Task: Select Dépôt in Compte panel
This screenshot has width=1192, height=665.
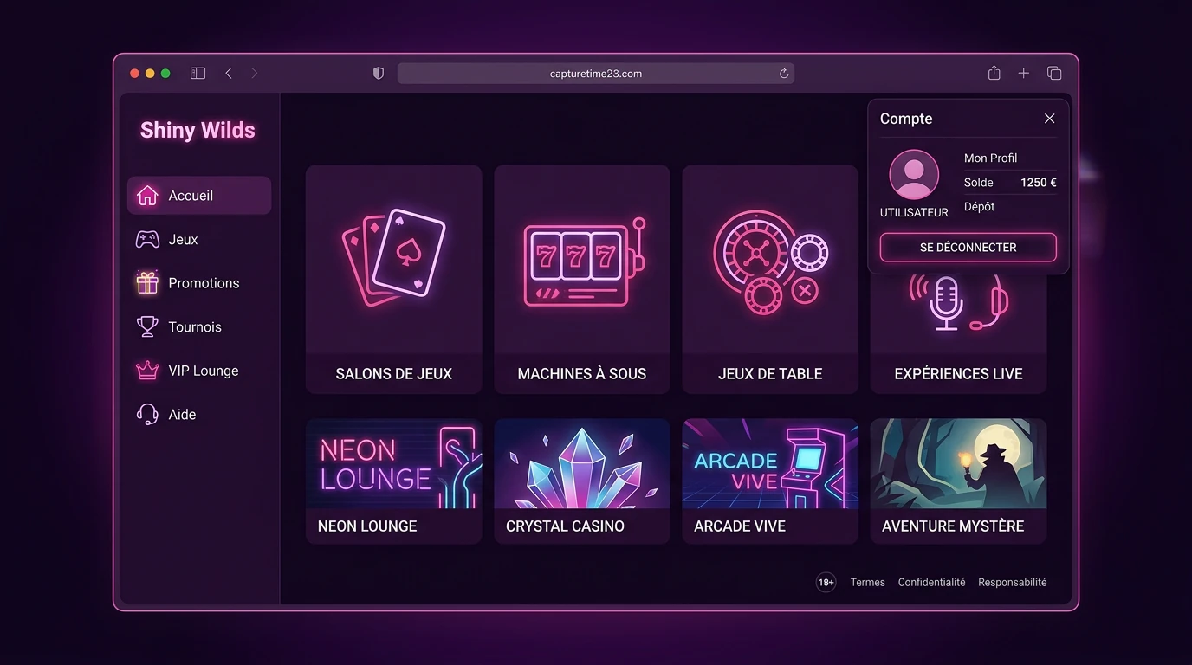Action: pos(980,206)
